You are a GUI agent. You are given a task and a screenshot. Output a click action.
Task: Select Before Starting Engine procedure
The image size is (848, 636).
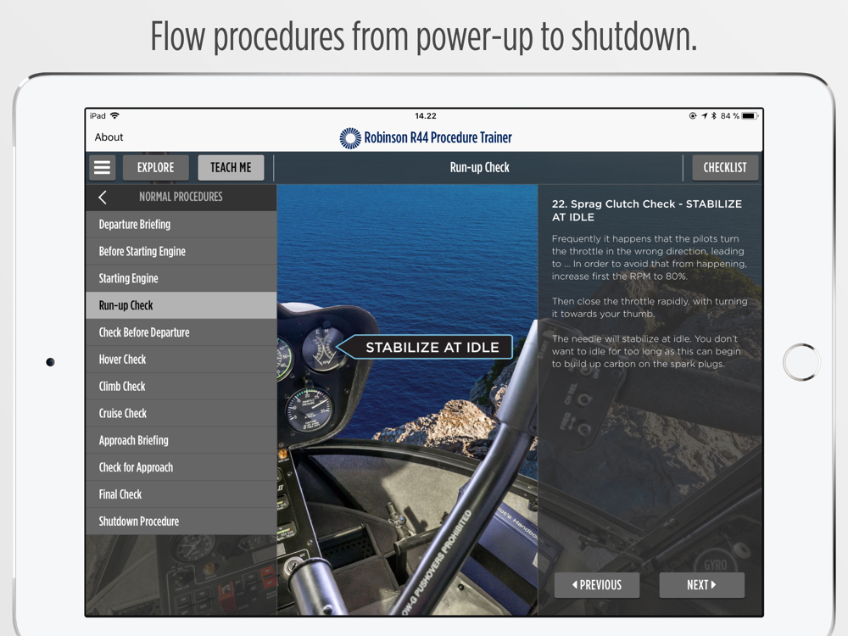point(181,252)
